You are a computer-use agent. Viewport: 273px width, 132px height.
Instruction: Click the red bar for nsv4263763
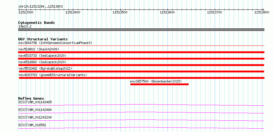point(141,78)
